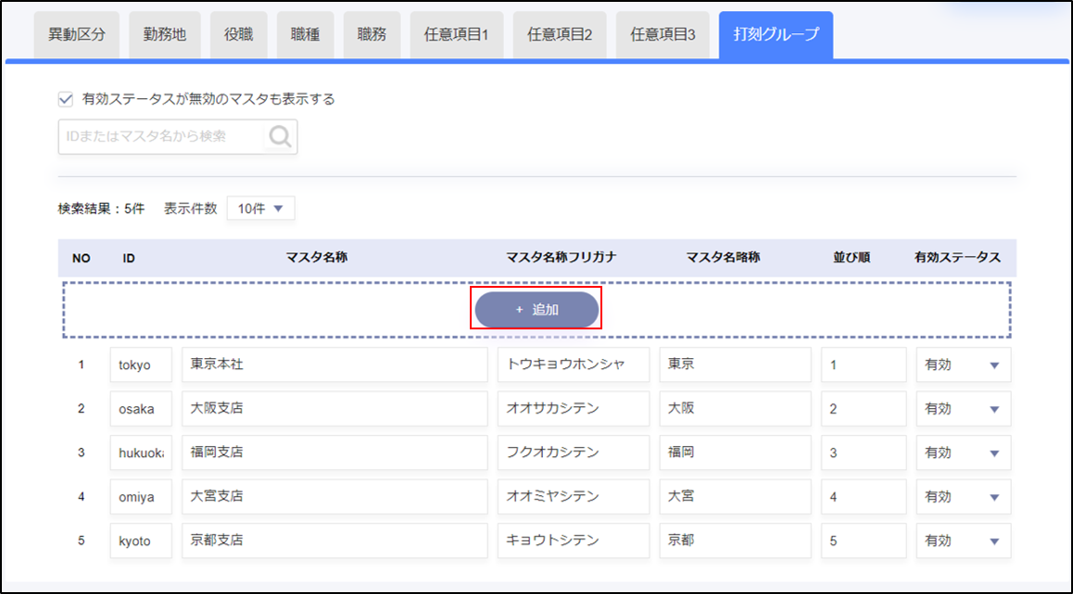The height and width of the screenshot is (594, 1073).
Task: Switch to the 異動区分 tab
Action: [77, 35]
